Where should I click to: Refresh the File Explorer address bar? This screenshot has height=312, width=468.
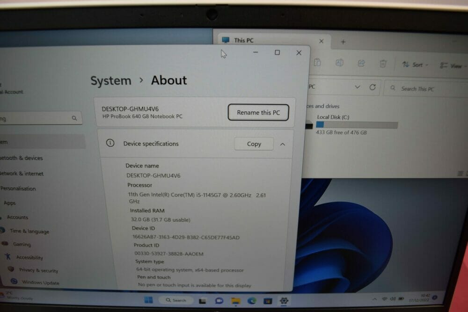pyautogui.click(x=373, y=87)
